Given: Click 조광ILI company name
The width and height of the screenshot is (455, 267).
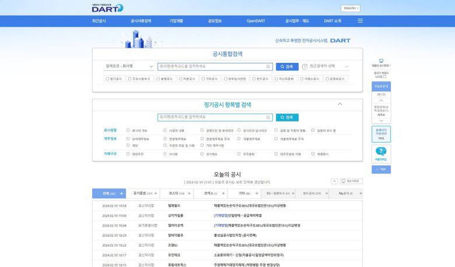Looking at the screenshot, I should (x=173, y=245).
